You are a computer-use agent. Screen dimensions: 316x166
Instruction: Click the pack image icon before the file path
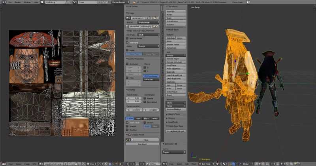point(127,26)
